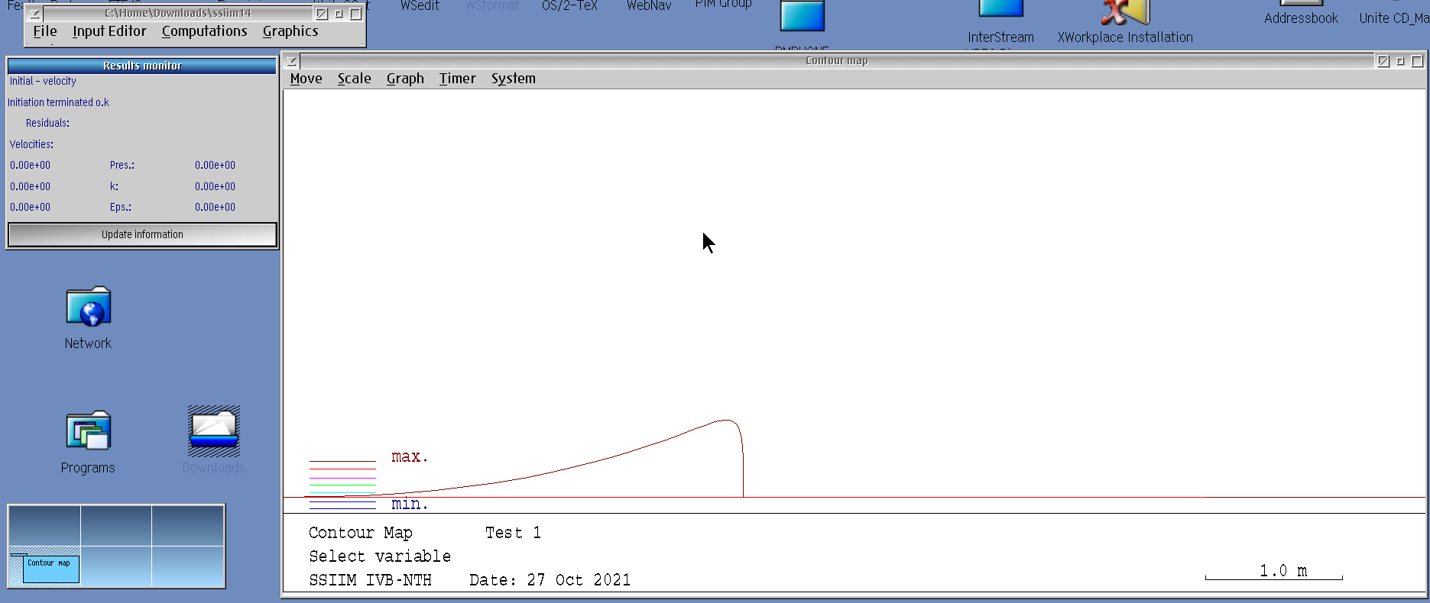Open the Graphics menu
Image resolution: width=1430 pixels, height=603 pixels.
[x=290, y=31]
